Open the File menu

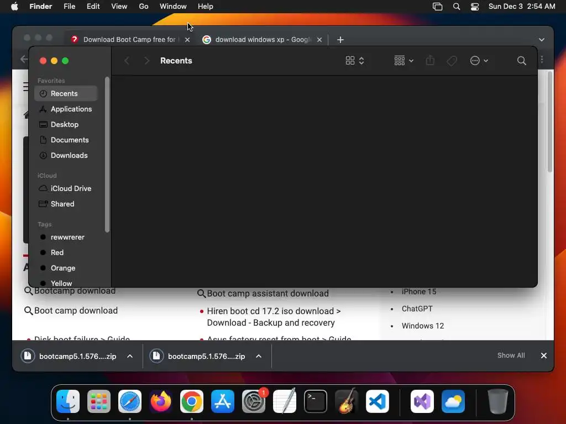tap(69, 7)
